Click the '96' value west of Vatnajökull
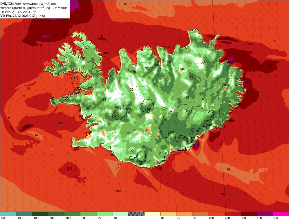This screenshot has width=289, height=220. click(x=160, y=132)
